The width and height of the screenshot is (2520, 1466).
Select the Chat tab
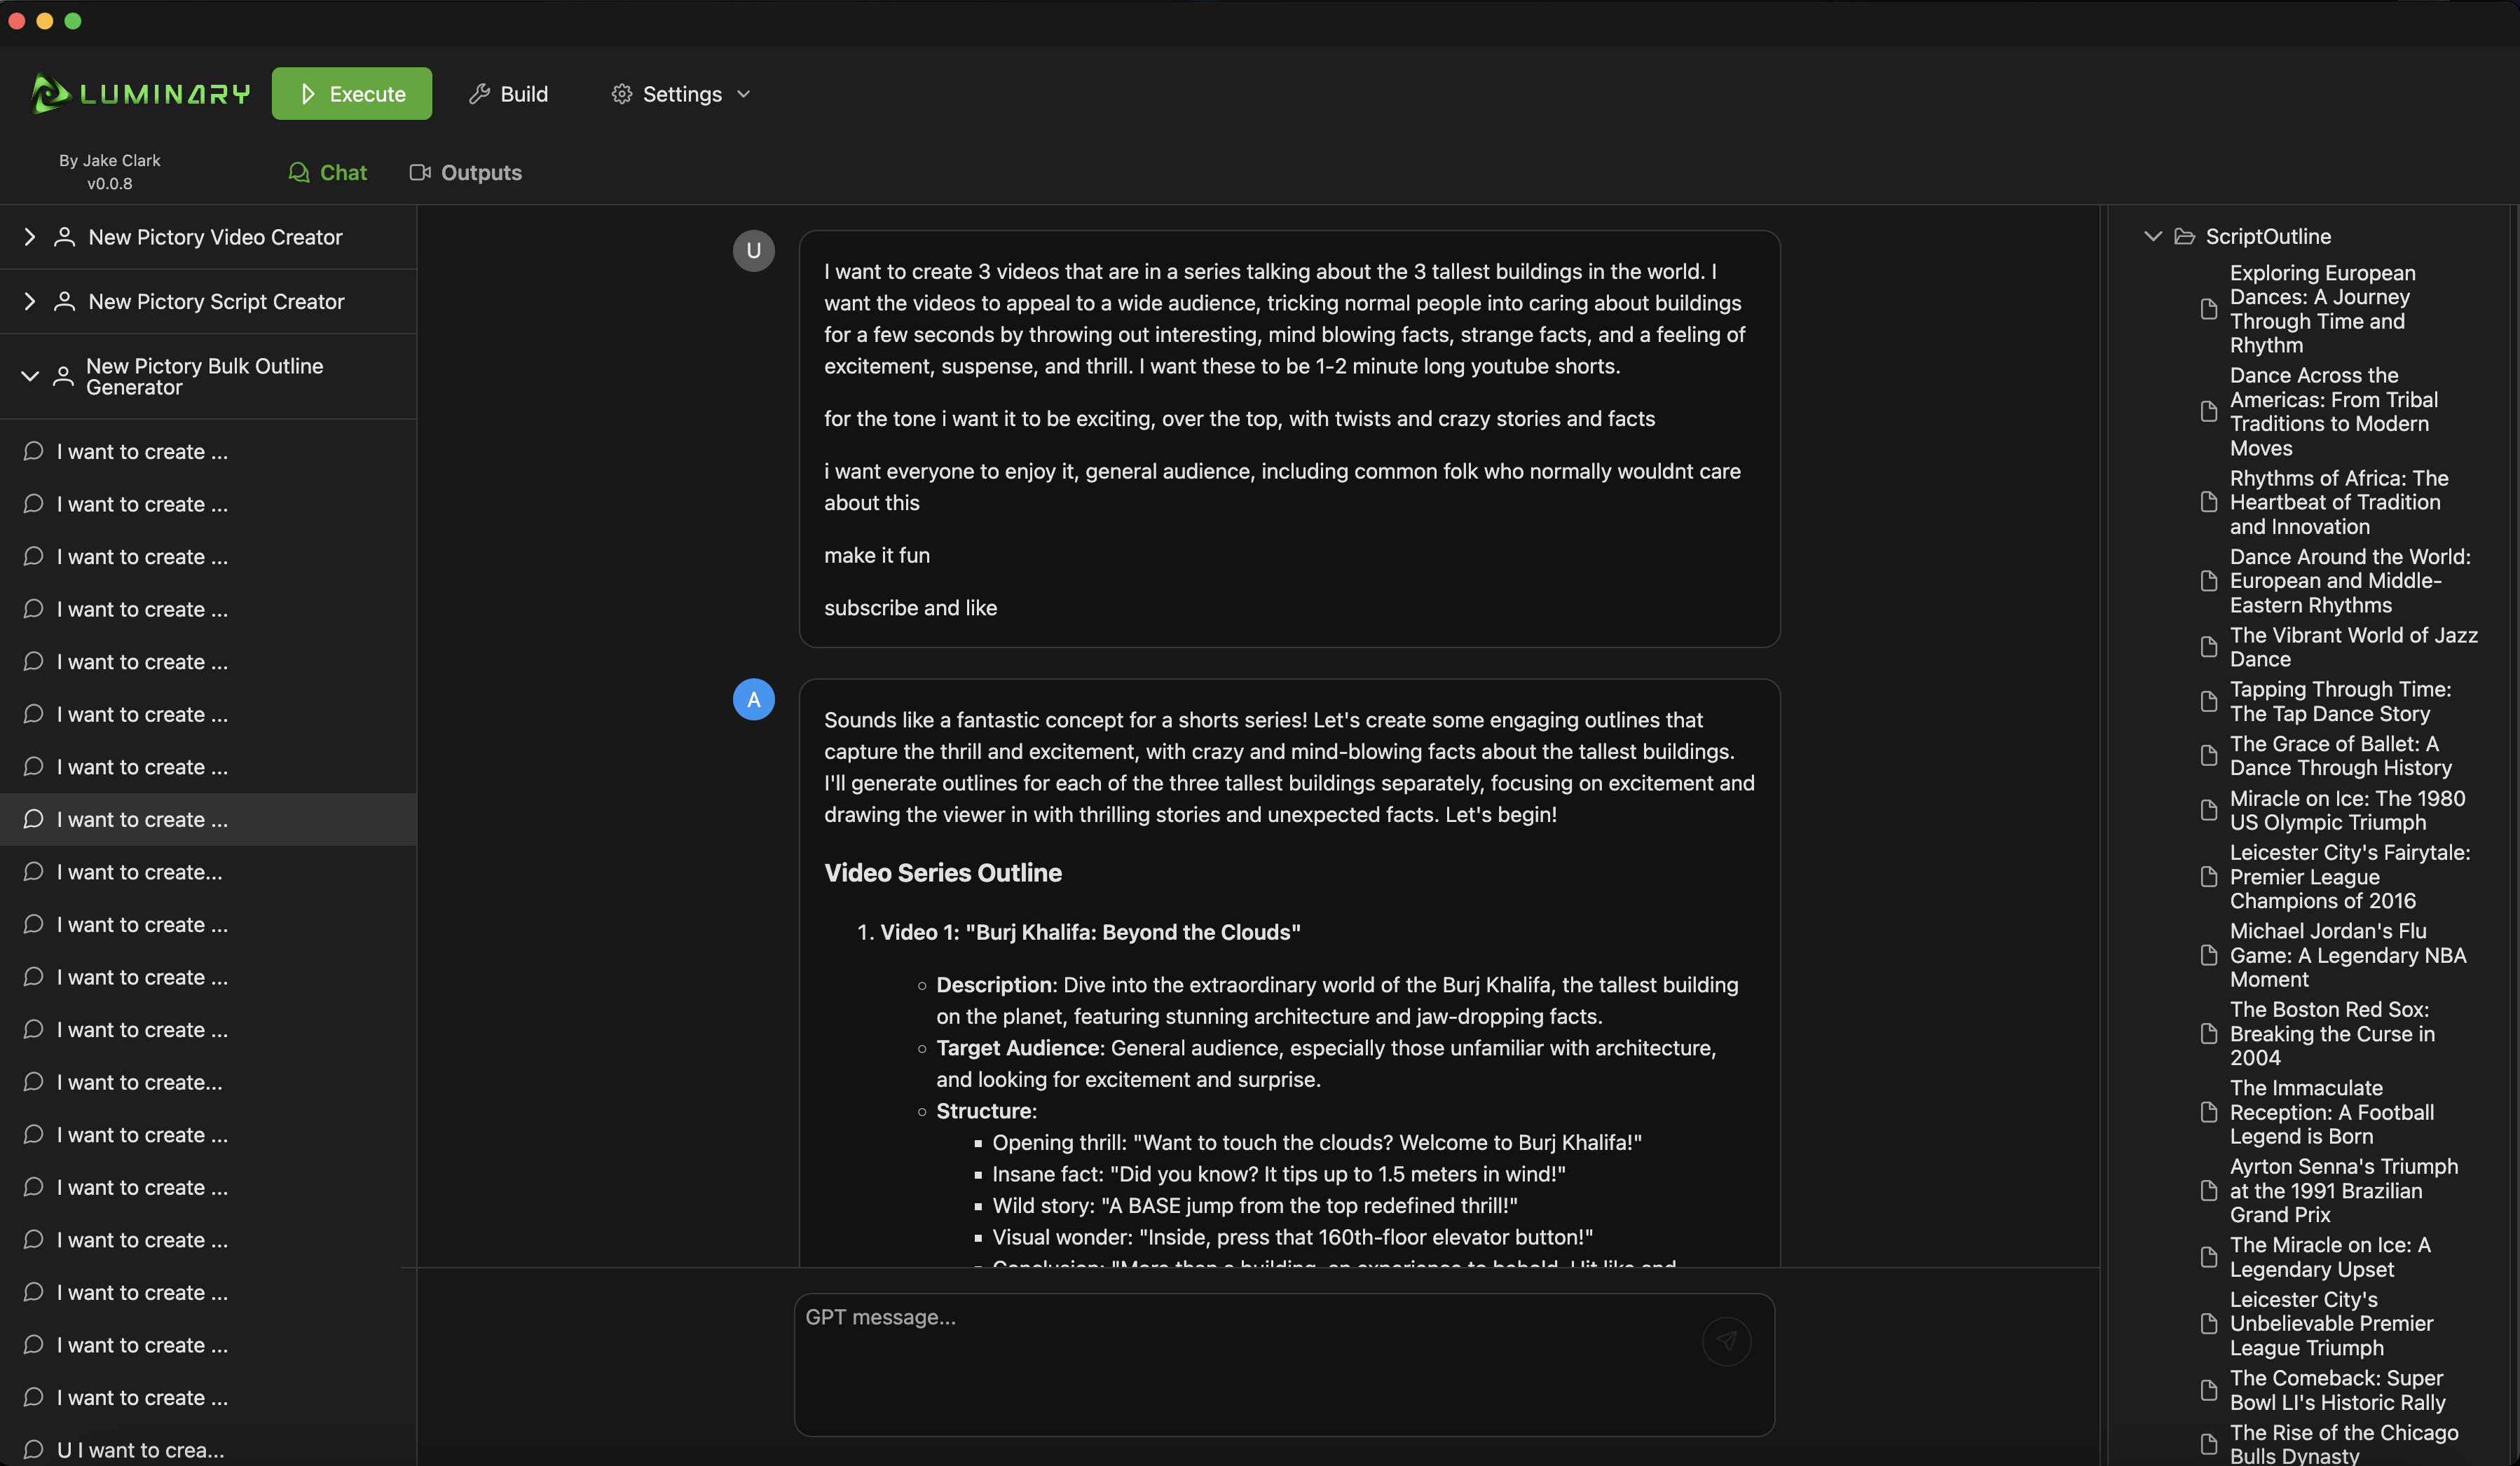click(328, 173)
